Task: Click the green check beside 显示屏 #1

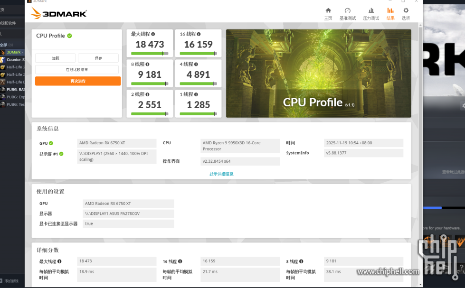Action: [x=61, y=154]
